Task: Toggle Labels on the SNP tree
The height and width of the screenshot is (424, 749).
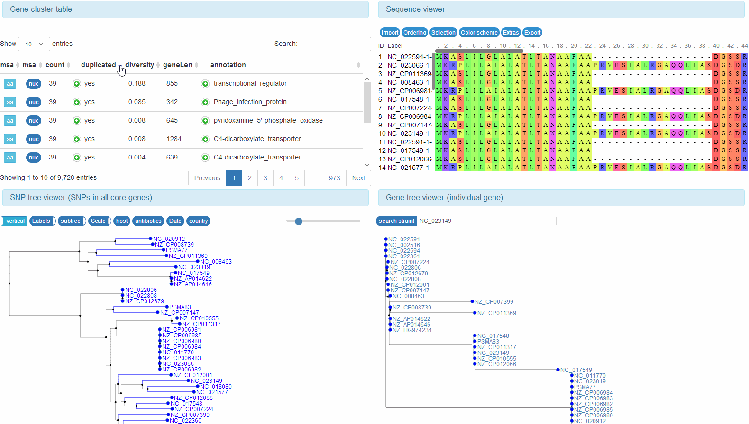Action: tap(42, 221)
